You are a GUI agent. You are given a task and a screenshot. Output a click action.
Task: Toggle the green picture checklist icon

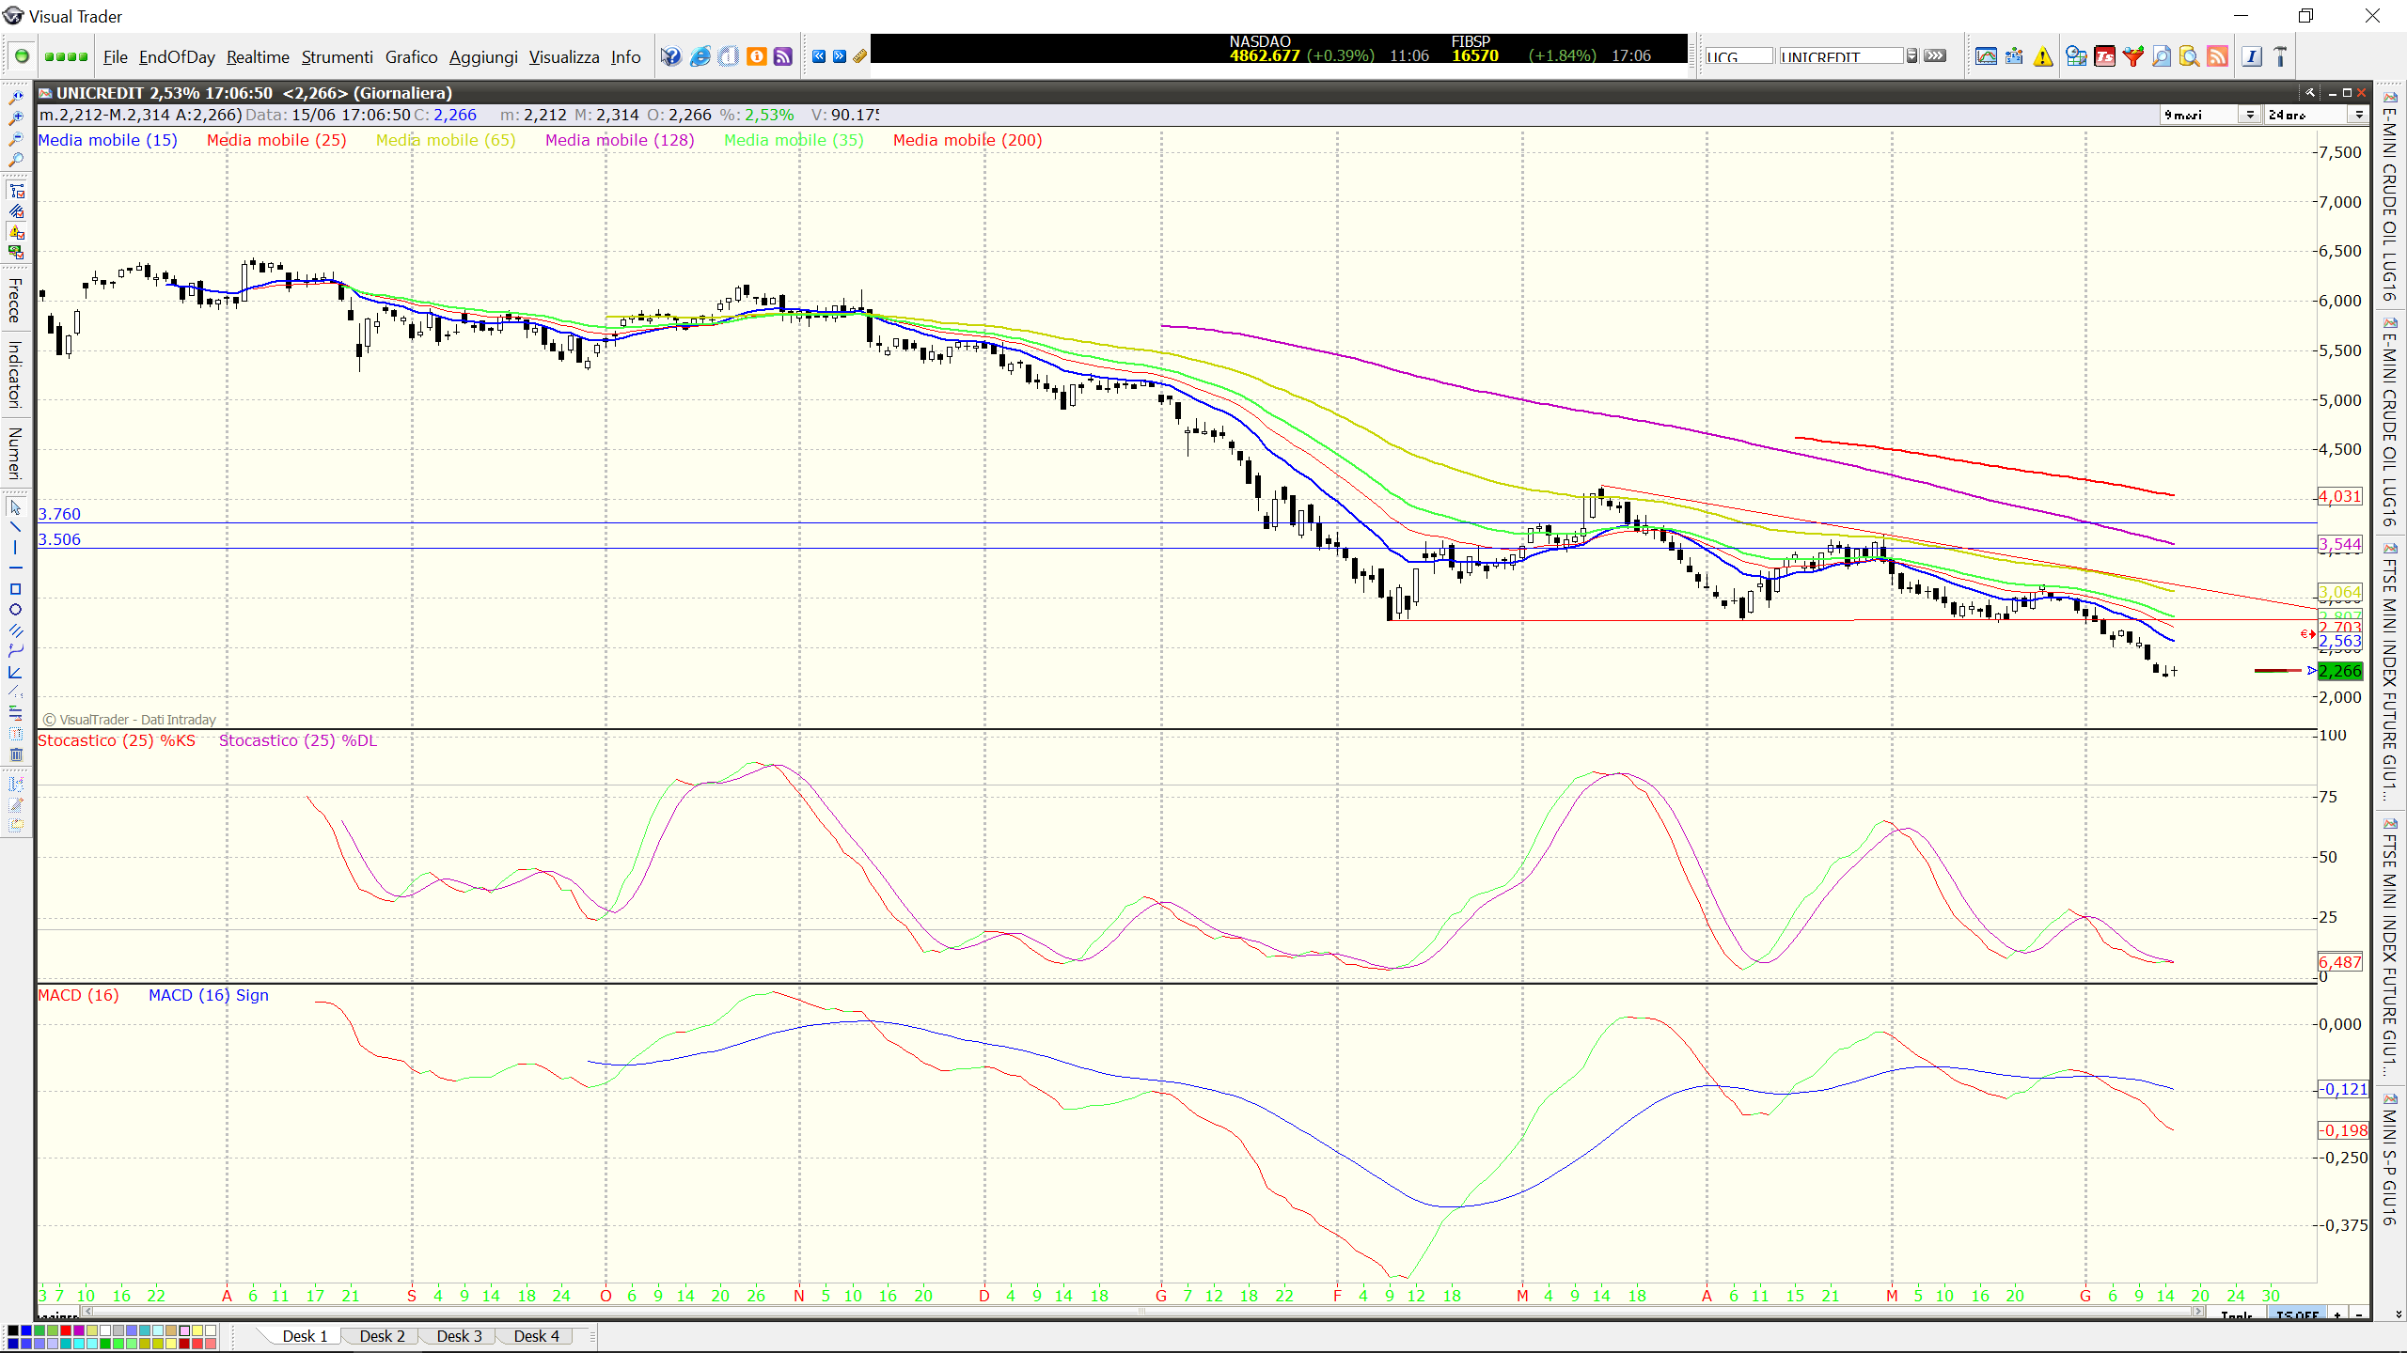(16, 253)
